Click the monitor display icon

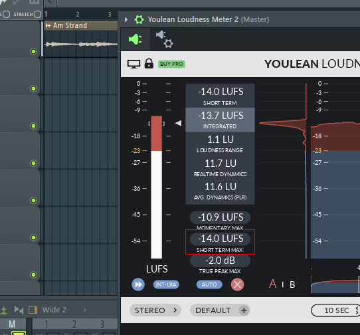[x=134, y=64]
